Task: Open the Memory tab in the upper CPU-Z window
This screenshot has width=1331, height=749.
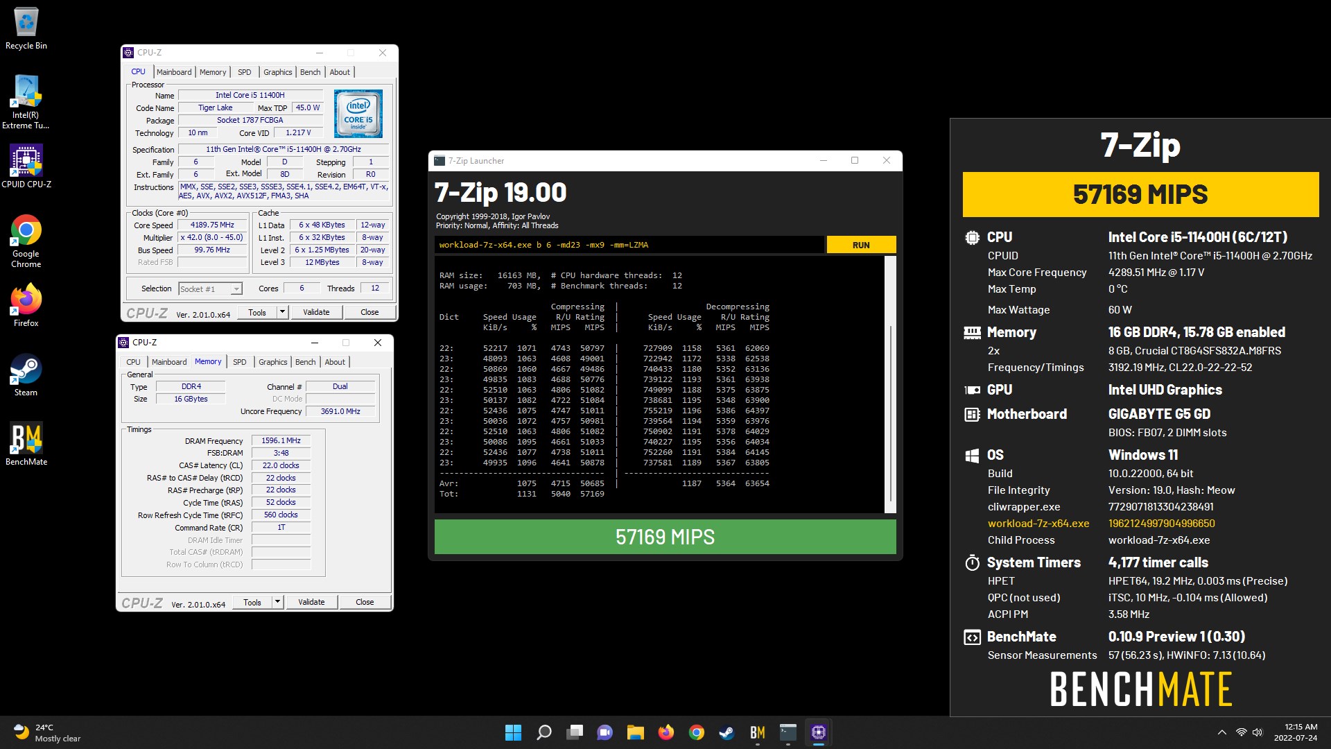Action: 213,72
